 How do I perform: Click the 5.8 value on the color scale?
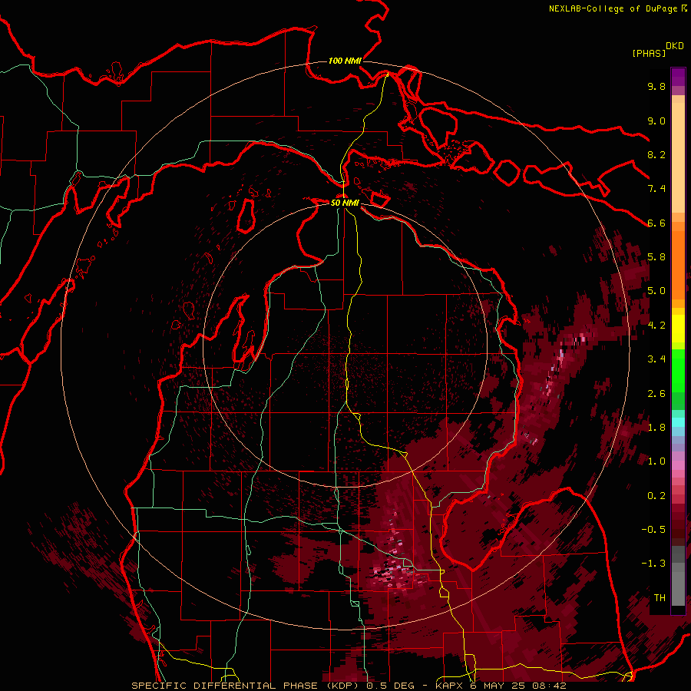click(656, 257)
